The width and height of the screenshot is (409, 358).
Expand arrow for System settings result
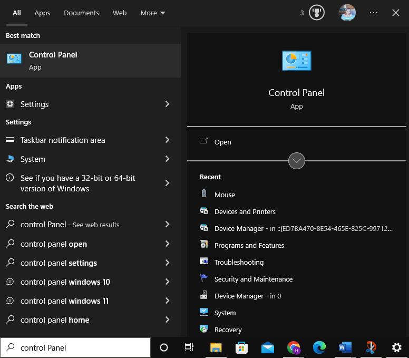[168, 159]
